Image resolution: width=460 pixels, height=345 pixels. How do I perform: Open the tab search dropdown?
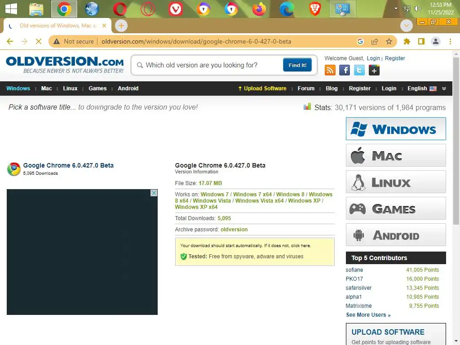pos(406,26)
